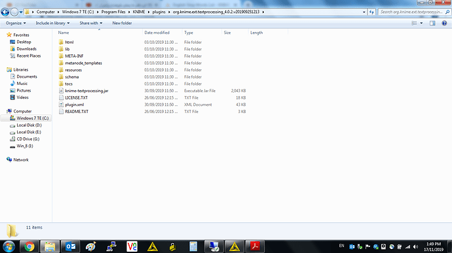Click Network in the navigation pane

[x=21, y=160]
